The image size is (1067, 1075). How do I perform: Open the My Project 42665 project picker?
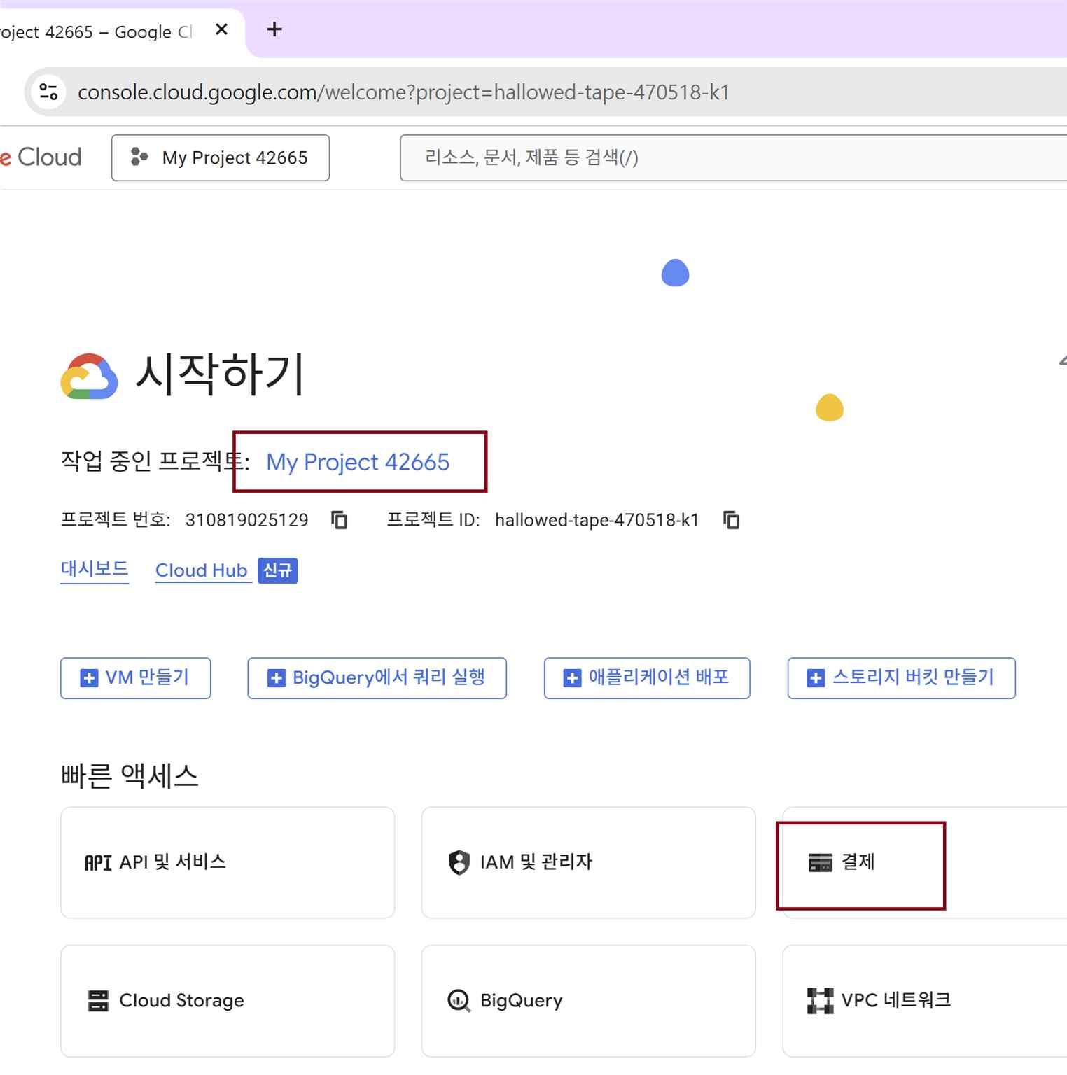(x=220, y=157)
